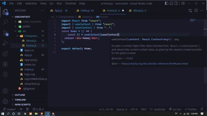The width and height of the screenshot is (207, 116).
Task: Open editor more actions ellipsis
Action: 202,11
